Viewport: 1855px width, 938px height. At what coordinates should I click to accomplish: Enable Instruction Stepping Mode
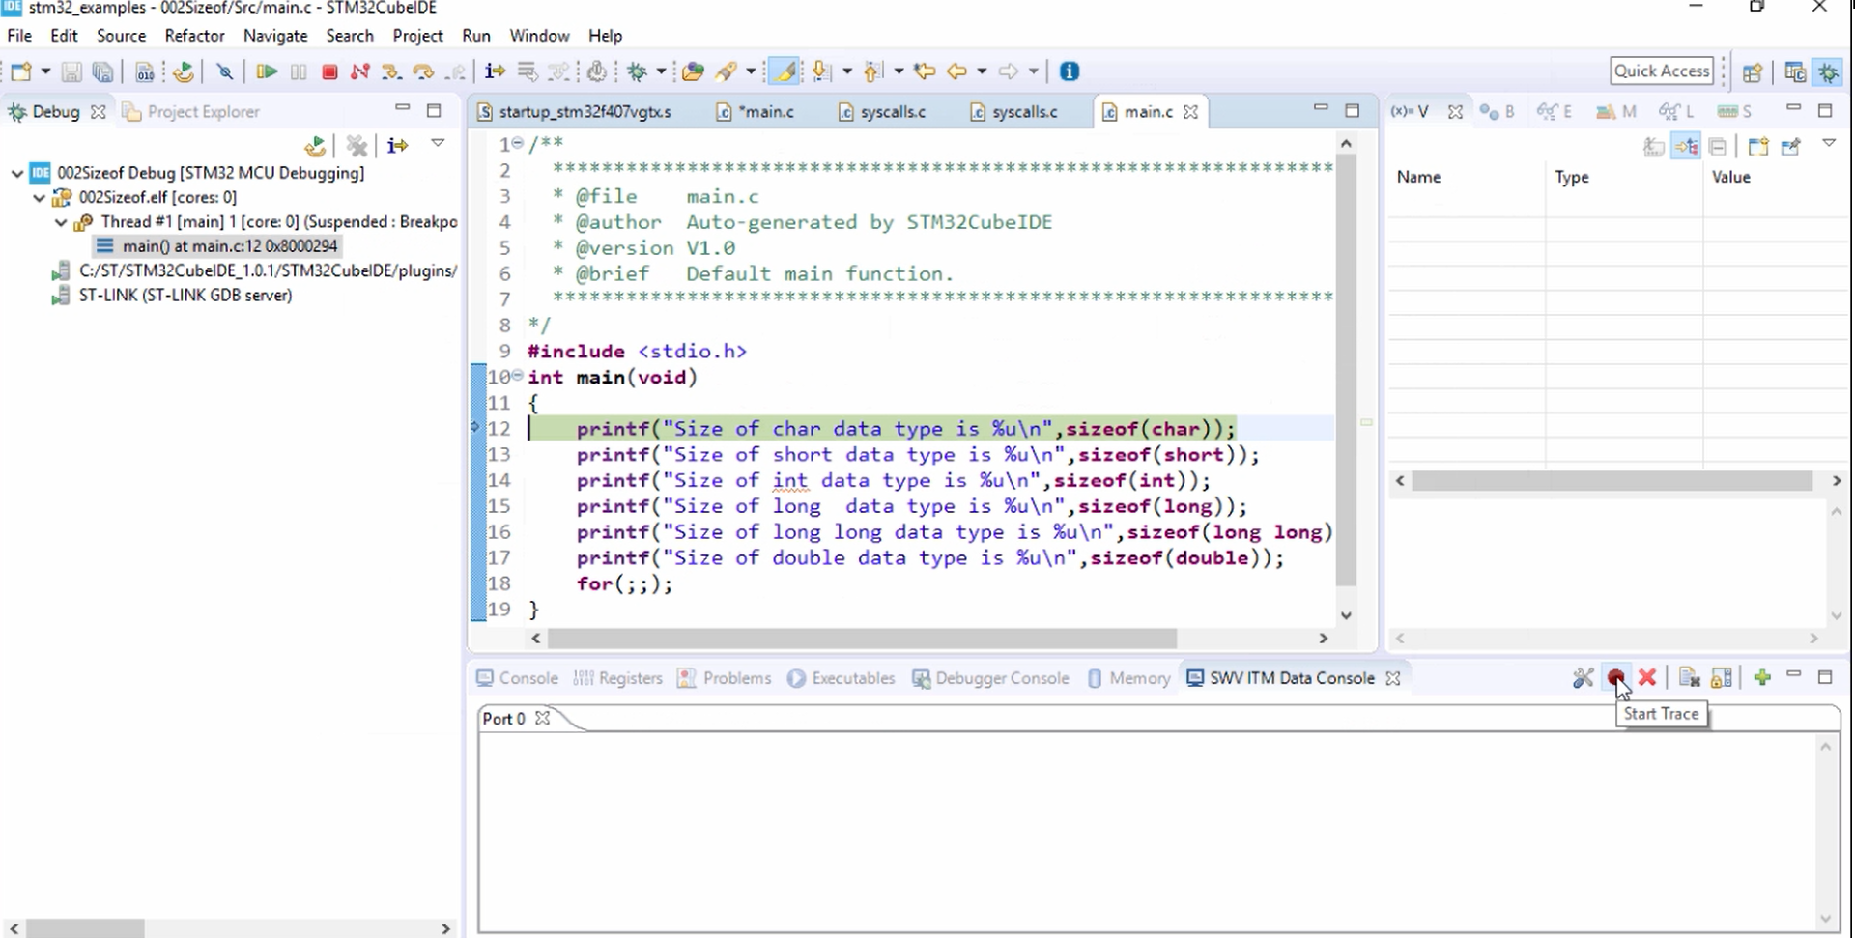[x=495, y=71]
